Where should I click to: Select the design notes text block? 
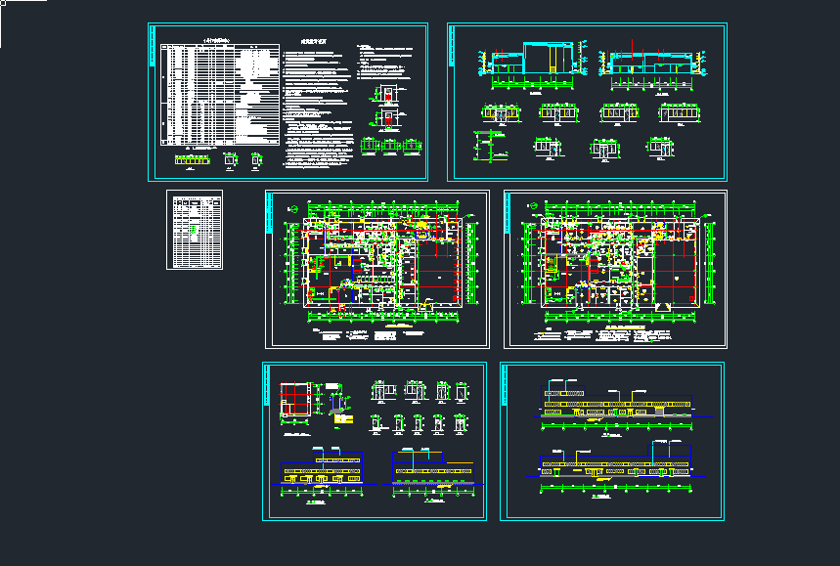(x=317, y=106)
